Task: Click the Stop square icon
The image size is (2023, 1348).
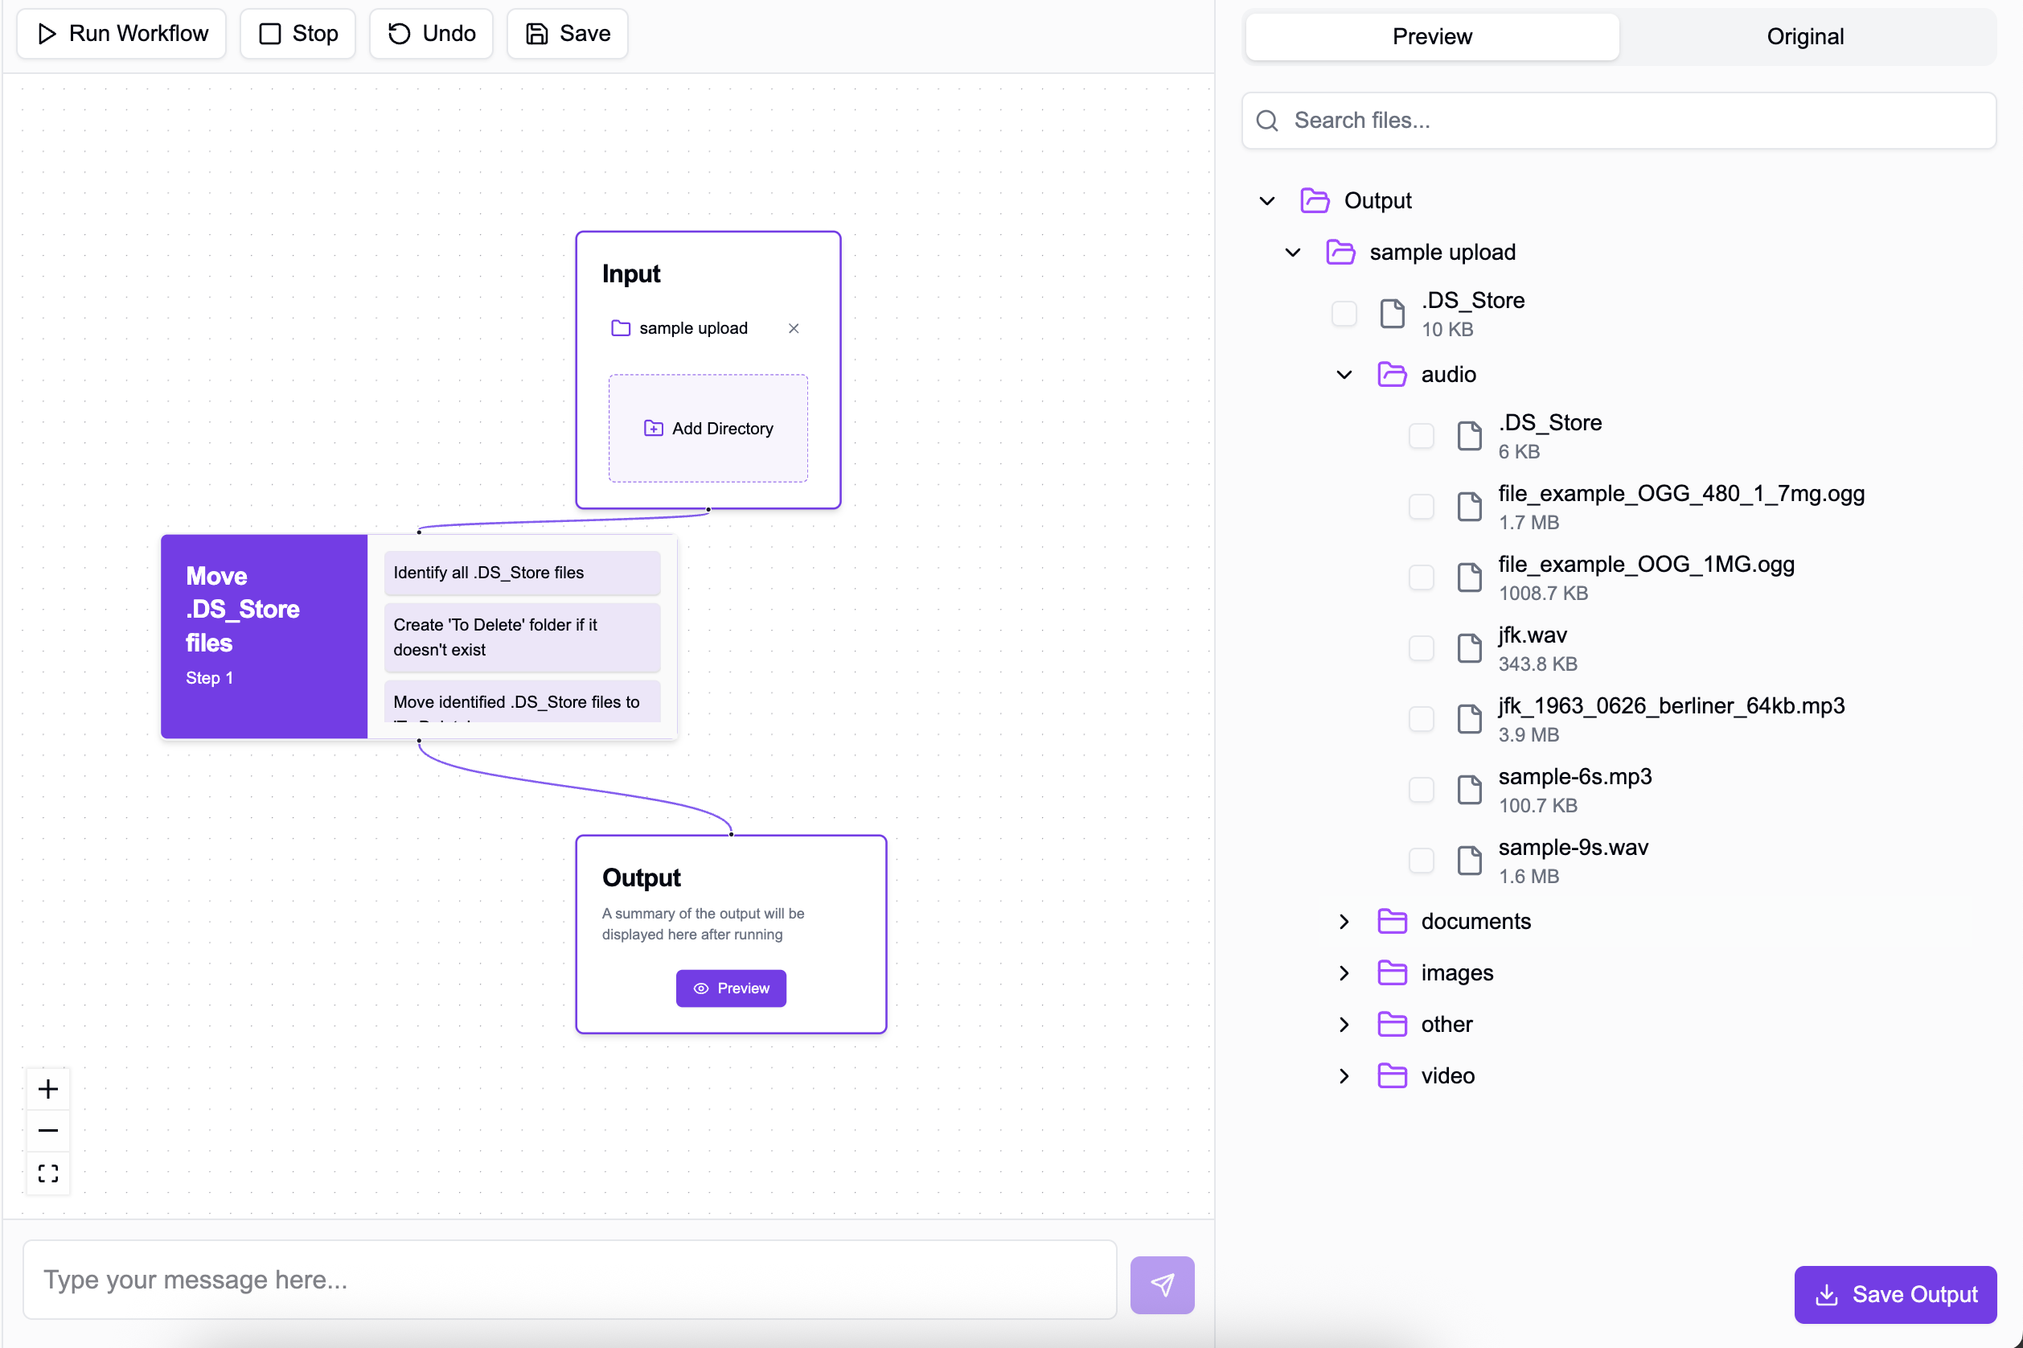Action: [x=270, y=34]
